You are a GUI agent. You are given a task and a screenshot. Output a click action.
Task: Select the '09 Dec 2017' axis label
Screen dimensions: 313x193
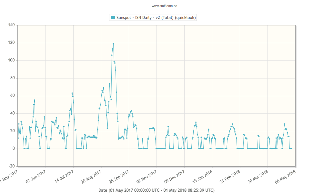point(174,177)
